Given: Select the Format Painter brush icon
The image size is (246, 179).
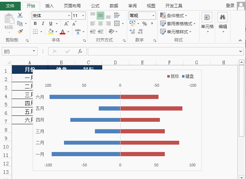Looking at the screenshot, I should click(x=20, y=32).
